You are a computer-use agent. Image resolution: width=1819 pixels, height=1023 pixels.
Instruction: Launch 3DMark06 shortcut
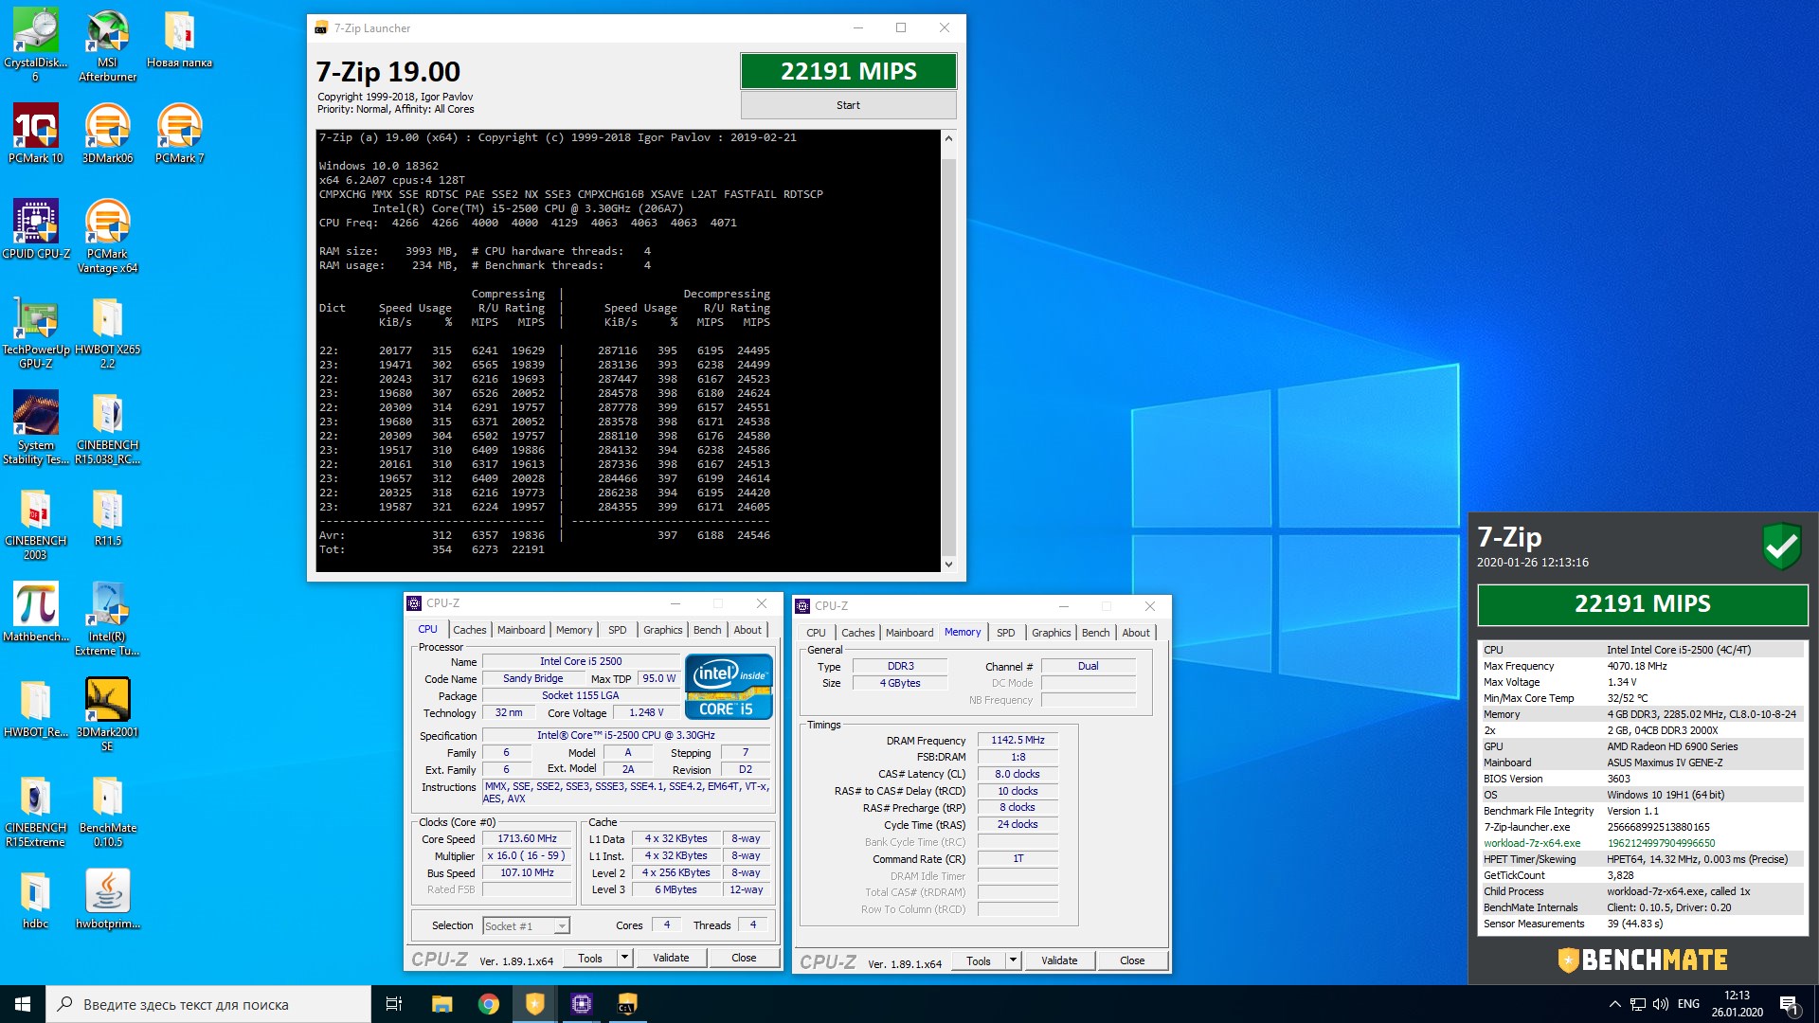(107, 134)
